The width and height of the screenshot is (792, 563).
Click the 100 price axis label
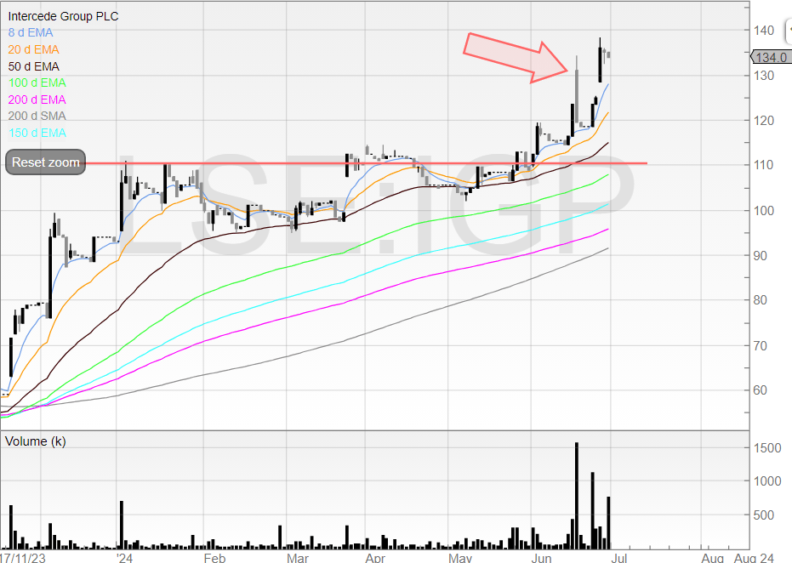[763, 211]
